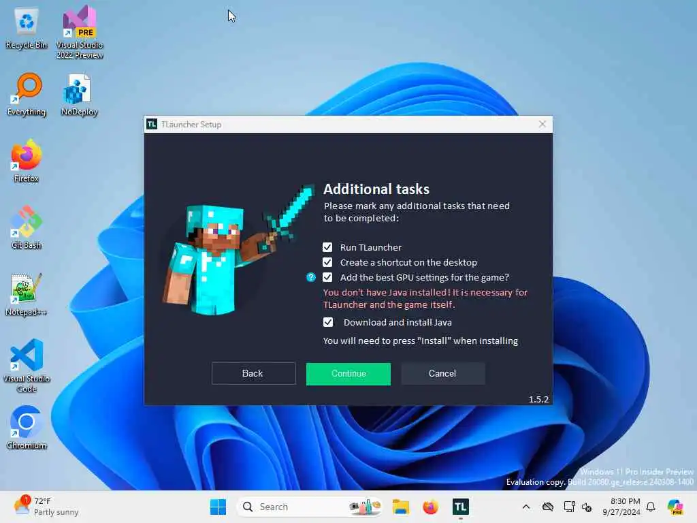This screenshot has height=523, width=697.
Task: Open Firefox from the taskbar
Action: [x=430, y=507]
